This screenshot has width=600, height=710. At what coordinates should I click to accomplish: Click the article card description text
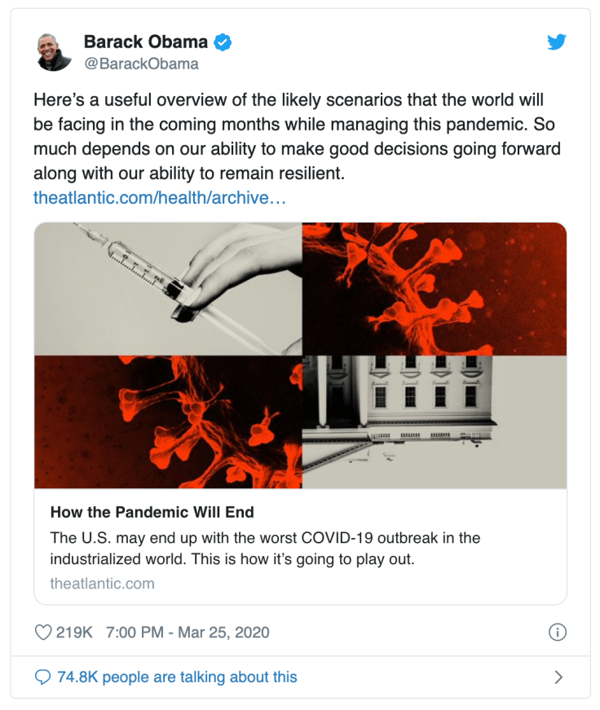point(265,549)
